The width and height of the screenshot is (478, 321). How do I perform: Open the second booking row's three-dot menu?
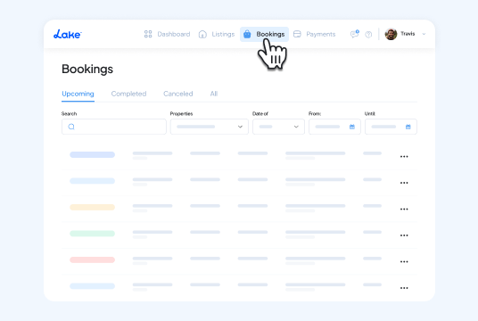point(404,183)
